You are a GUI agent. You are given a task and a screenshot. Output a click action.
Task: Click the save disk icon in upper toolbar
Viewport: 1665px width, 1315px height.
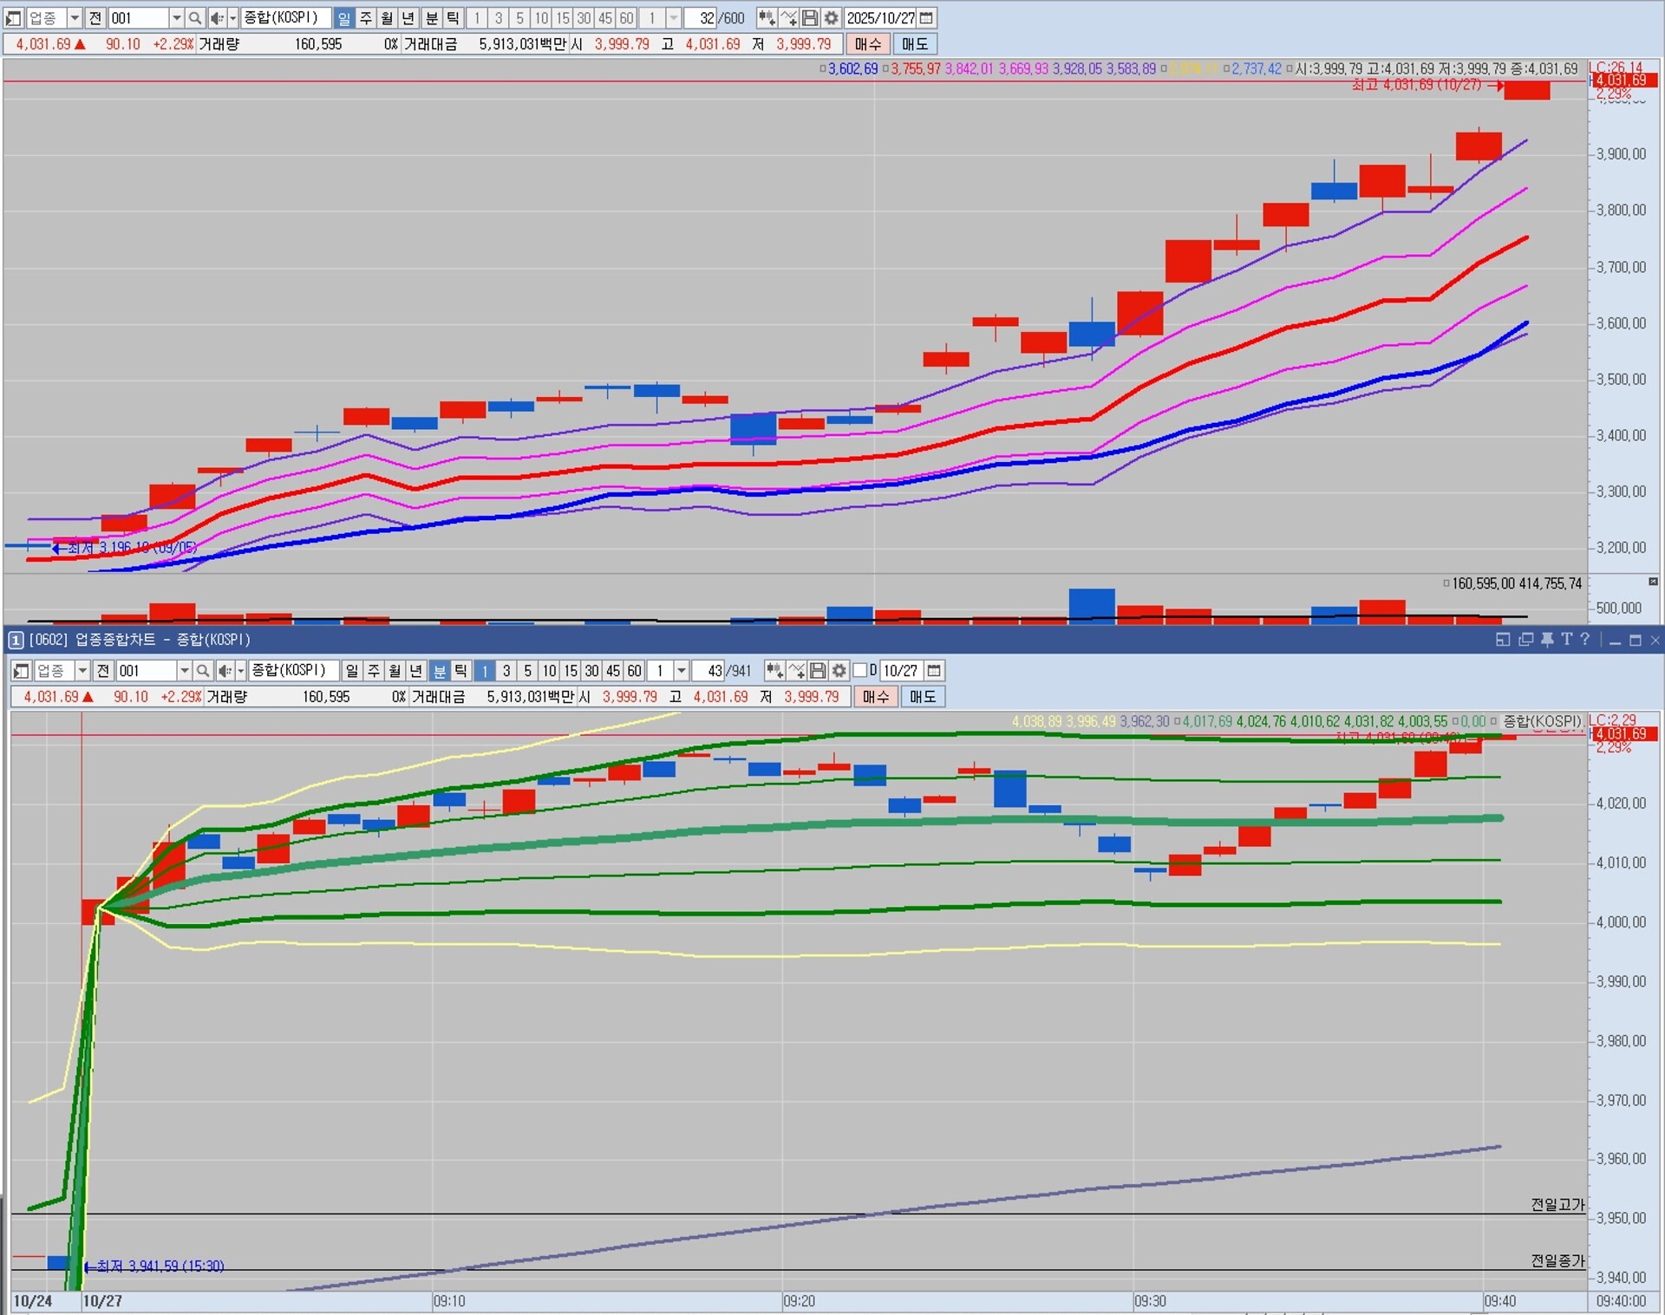[810, 18]
